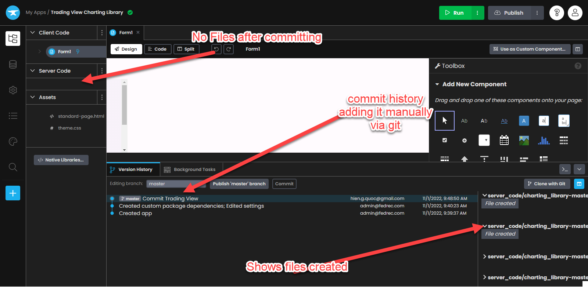The width and height of the screenshot is (588, 291).
Task: Pick the plain Label component
Action: click(x=464, y=121)
